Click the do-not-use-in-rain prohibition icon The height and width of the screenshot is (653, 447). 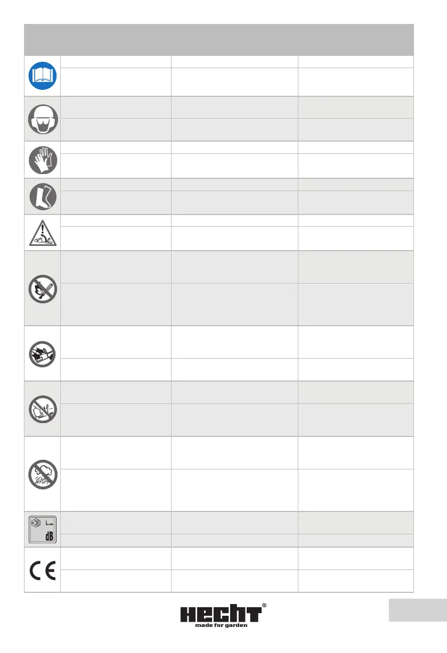pyautogui.click(x=44, y=474)
